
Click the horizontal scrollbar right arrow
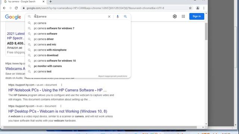(x=203, y=127)
